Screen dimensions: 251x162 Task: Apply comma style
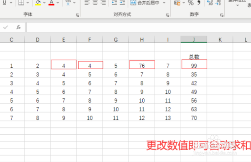click(199, 3)
